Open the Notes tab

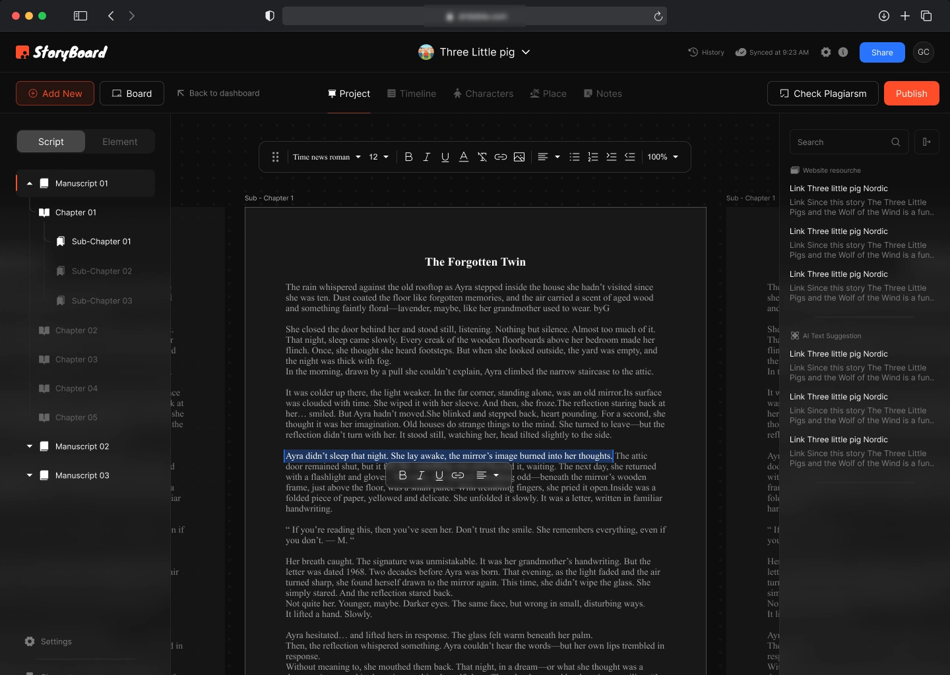point(603,94)
